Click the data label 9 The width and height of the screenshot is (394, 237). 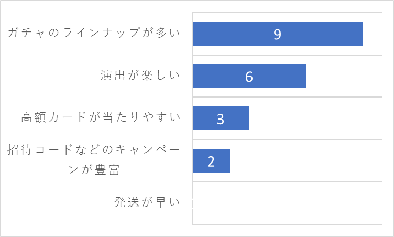point(277,34)
